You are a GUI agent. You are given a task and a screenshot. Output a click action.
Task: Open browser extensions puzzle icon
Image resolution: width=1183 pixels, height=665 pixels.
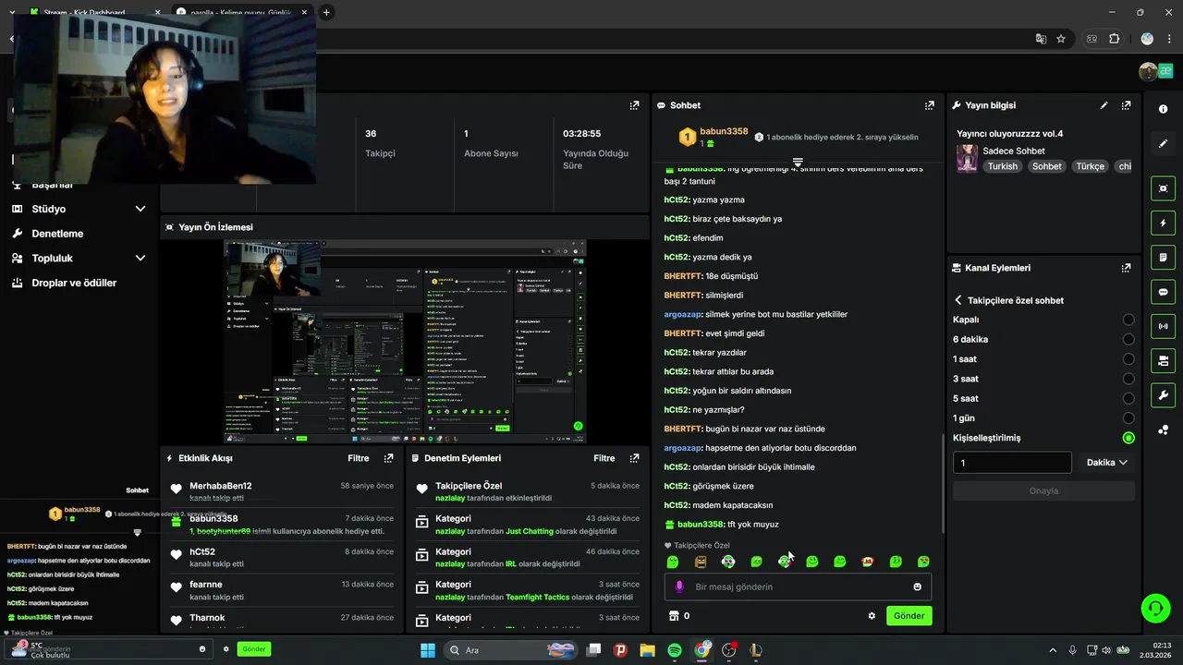tap(1114, 39)
